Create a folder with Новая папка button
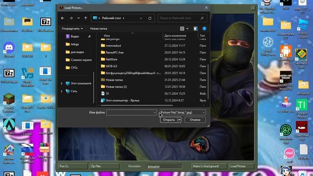Viewport: 313px width, 176px height. coord(99,28)
